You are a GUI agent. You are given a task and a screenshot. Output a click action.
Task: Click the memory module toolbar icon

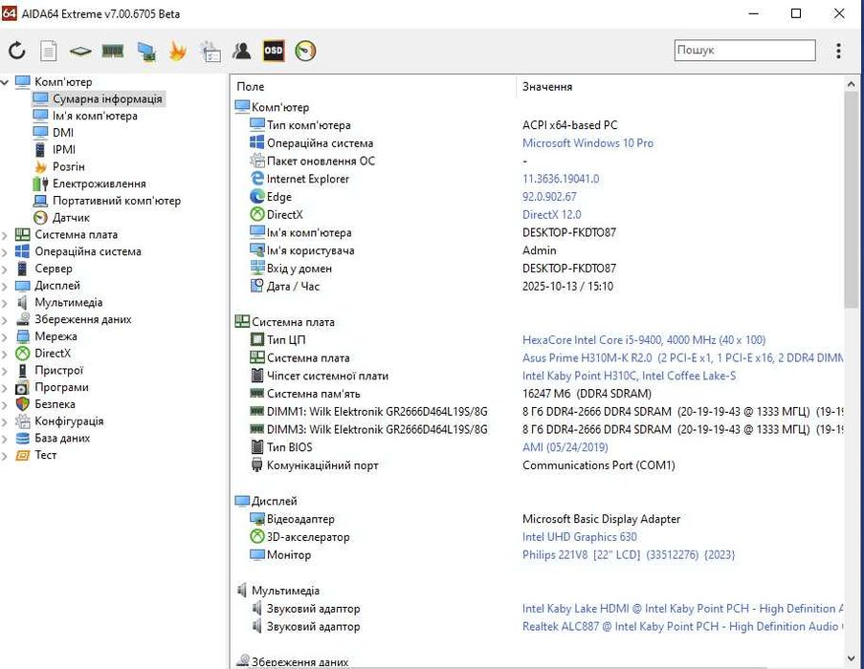point(113,52)
